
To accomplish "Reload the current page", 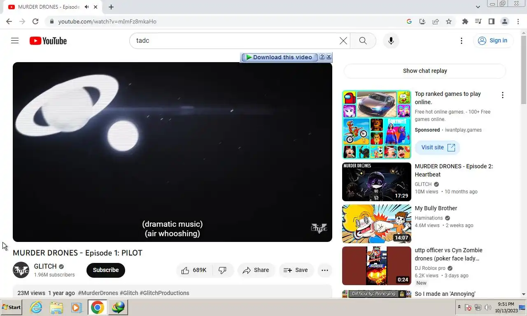I will point(35,21).
